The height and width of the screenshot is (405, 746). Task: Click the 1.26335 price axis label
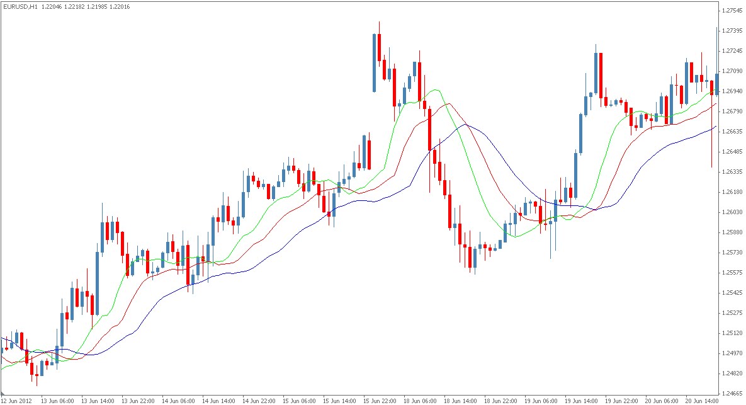pyautogui.click(x=732, y=172)
